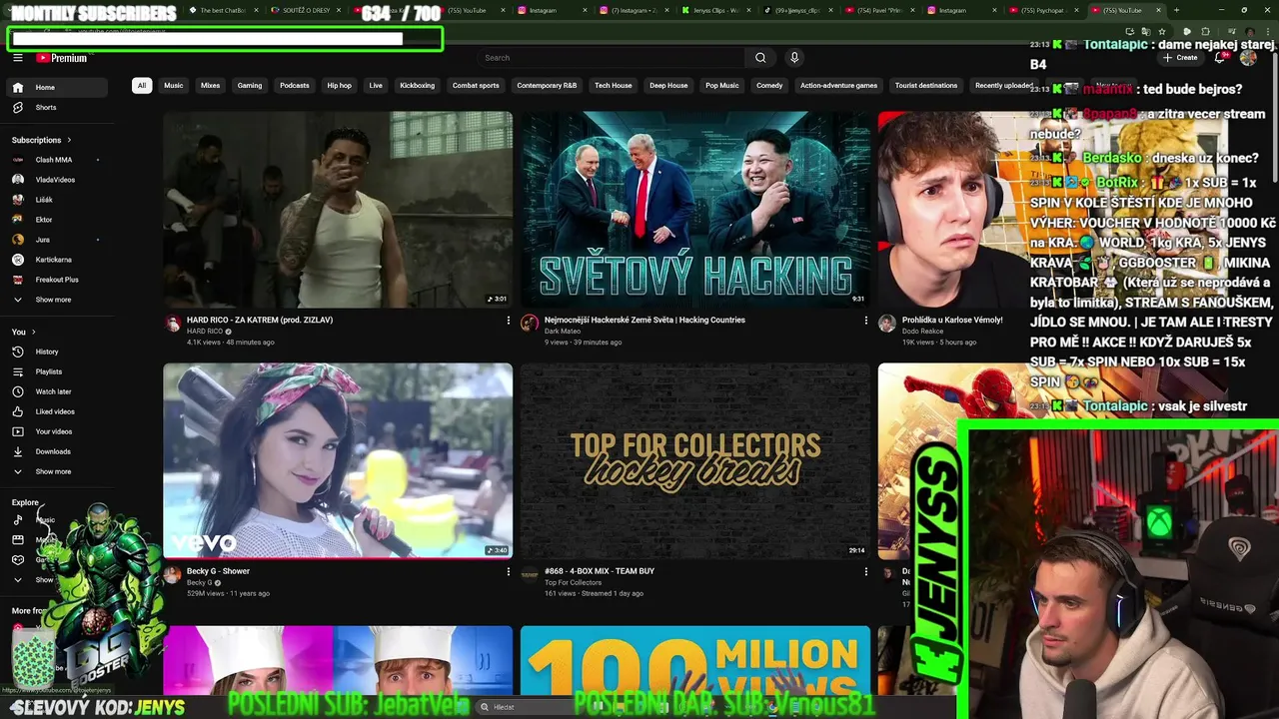Open VladaVideos subscription channel

tap(58, 180)
